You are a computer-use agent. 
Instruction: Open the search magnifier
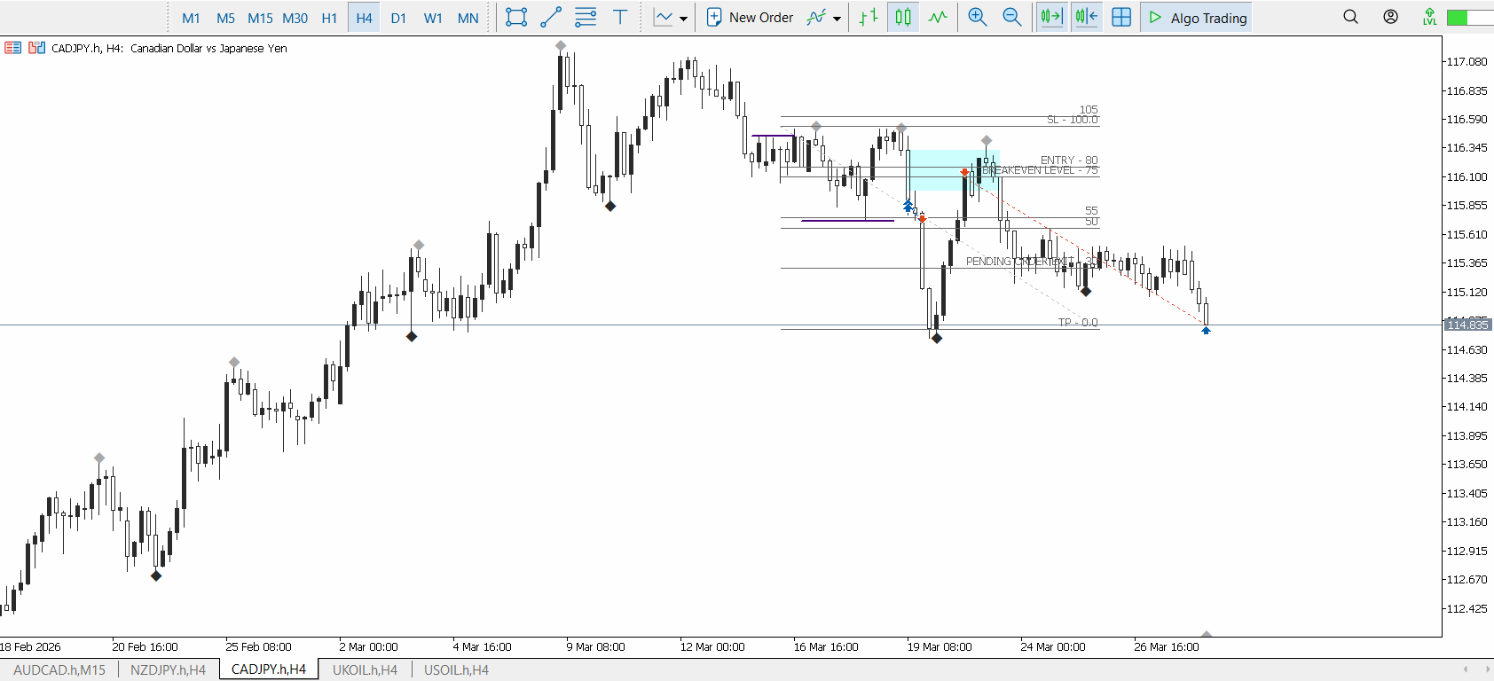(x=1350, y=17)
